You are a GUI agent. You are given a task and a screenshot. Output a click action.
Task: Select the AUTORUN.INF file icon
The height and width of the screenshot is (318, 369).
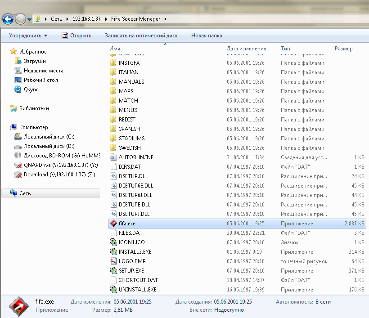tap(113, 157)
